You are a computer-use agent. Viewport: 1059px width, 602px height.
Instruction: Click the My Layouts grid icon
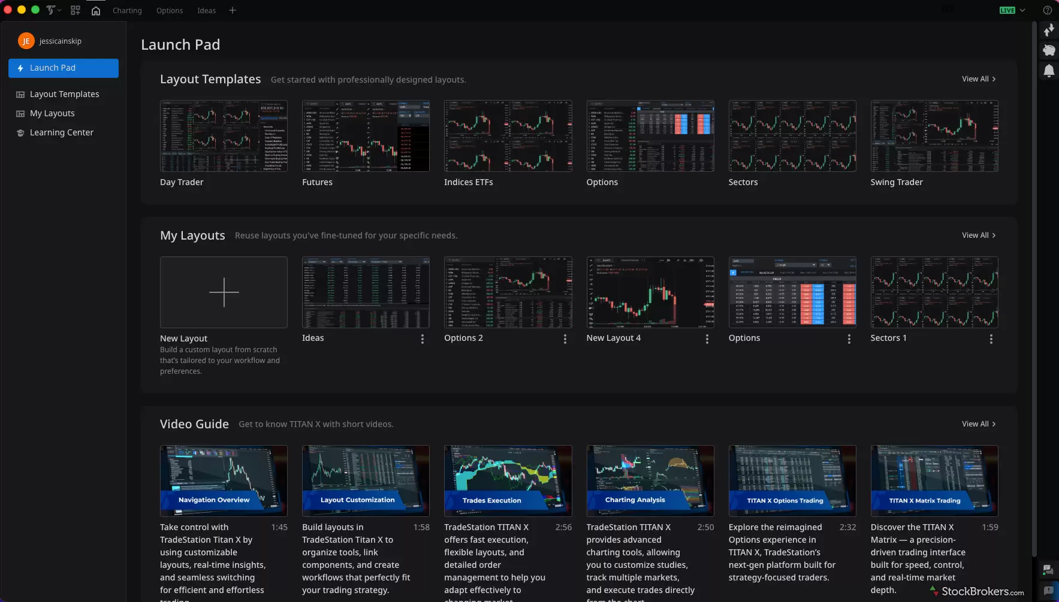tap(20, 114)
